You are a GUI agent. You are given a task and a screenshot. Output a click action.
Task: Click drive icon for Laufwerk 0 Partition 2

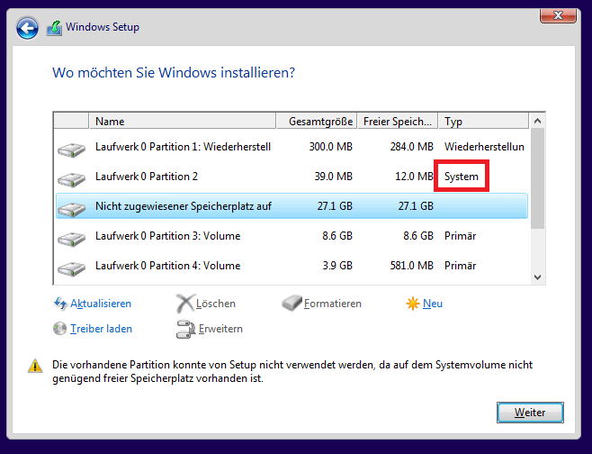[x=71, y=179]
